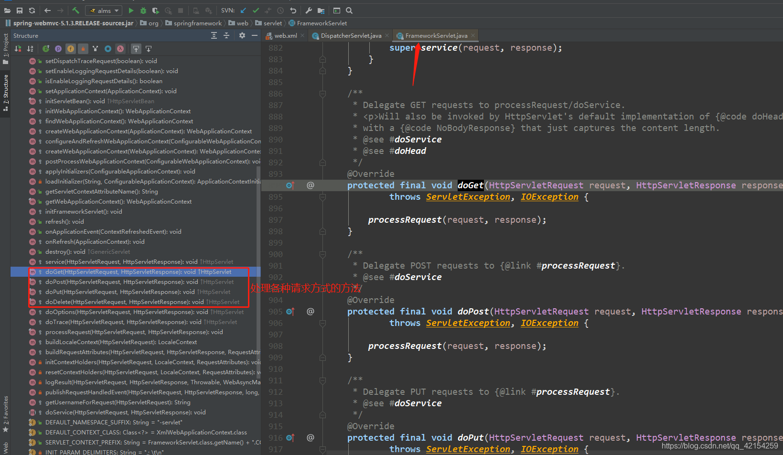
Task: Switch to the web.xml editor tab
Action: [285, 36]
